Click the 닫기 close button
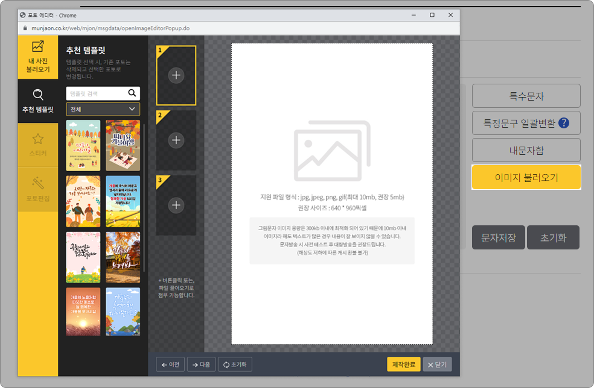Viewport: 594px width, 388px height. 436,365
